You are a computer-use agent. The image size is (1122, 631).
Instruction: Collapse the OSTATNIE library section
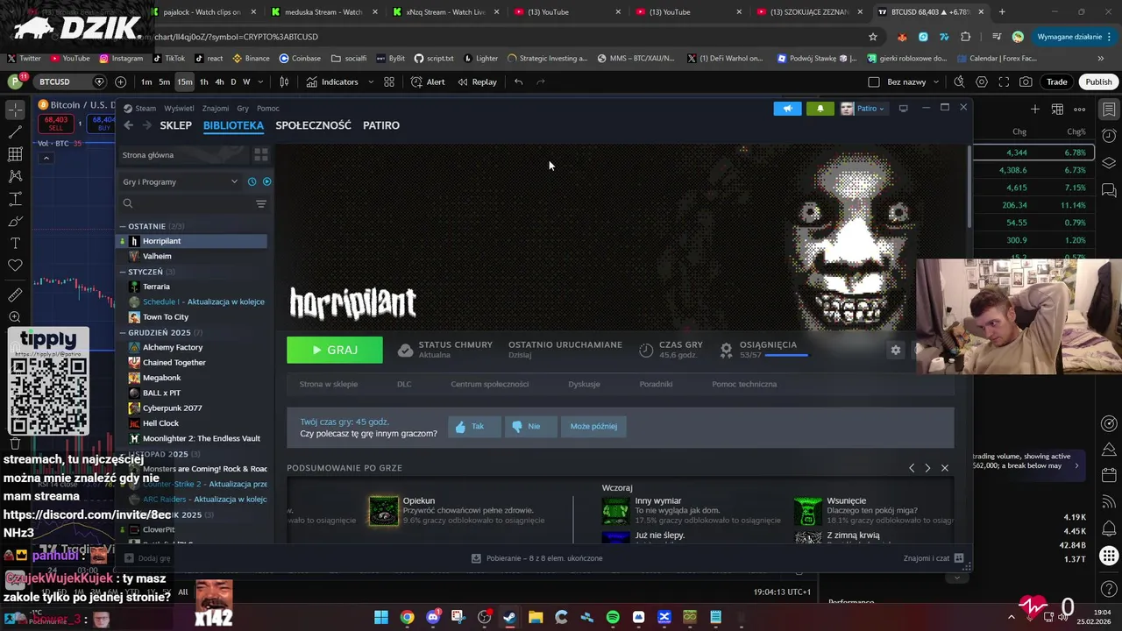click(124, 226)
